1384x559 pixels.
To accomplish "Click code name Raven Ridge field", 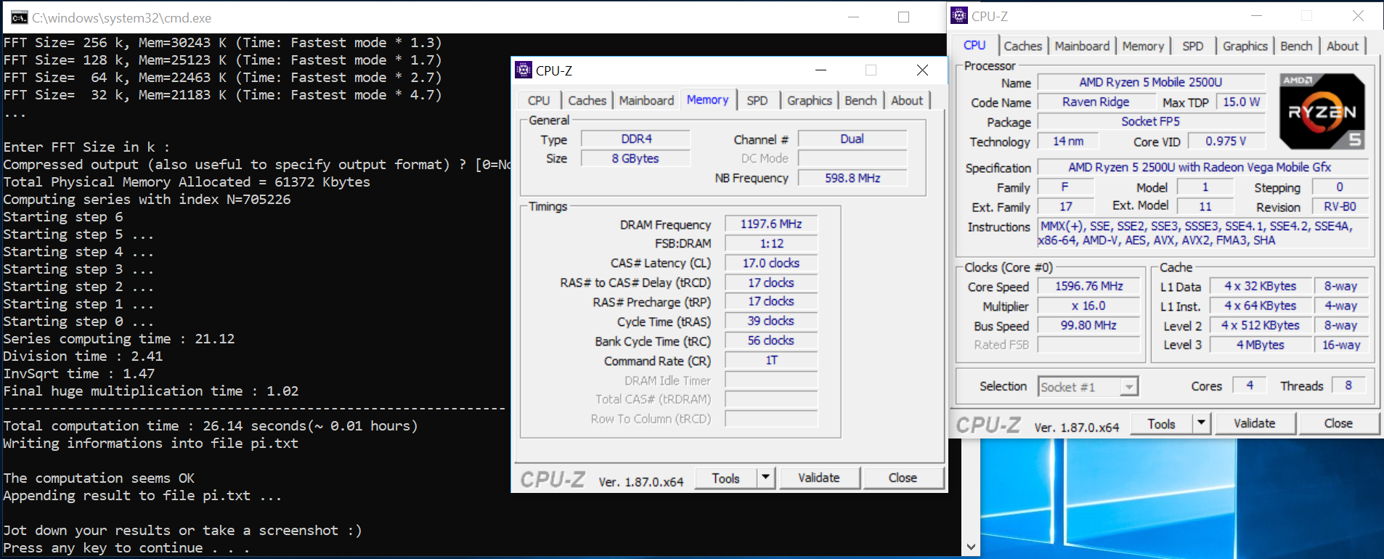I will click(1096, 102).
